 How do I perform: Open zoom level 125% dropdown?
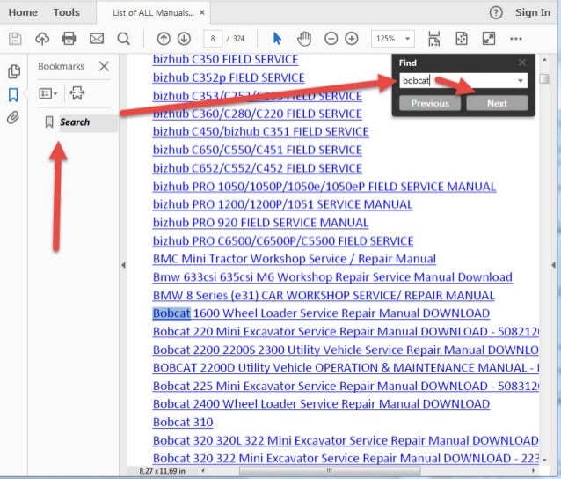coord(407,39)
